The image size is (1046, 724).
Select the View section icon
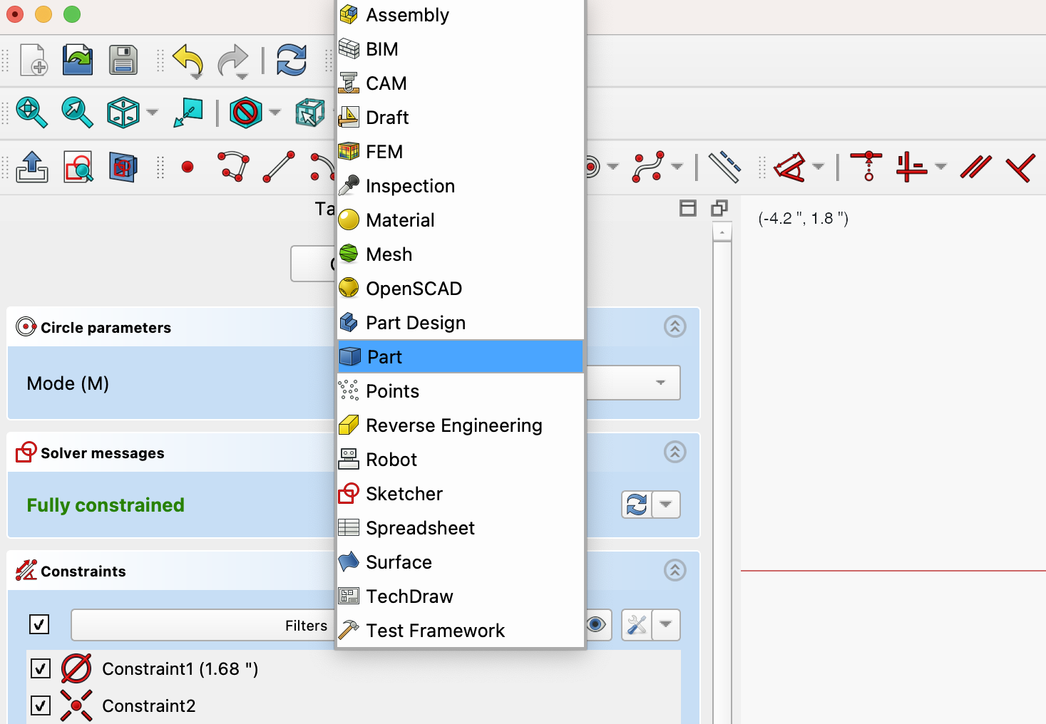123,167
